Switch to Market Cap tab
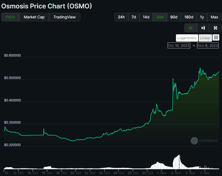The width and height of the screenshot is (222, 176). pos(34,17)
